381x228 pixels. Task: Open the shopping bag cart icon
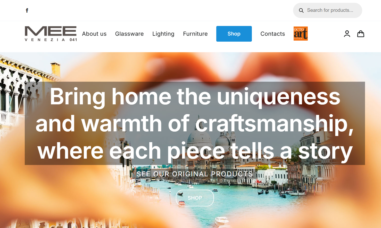pos(361,34)
